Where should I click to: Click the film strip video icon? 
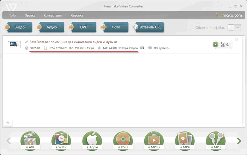point(46,48)
